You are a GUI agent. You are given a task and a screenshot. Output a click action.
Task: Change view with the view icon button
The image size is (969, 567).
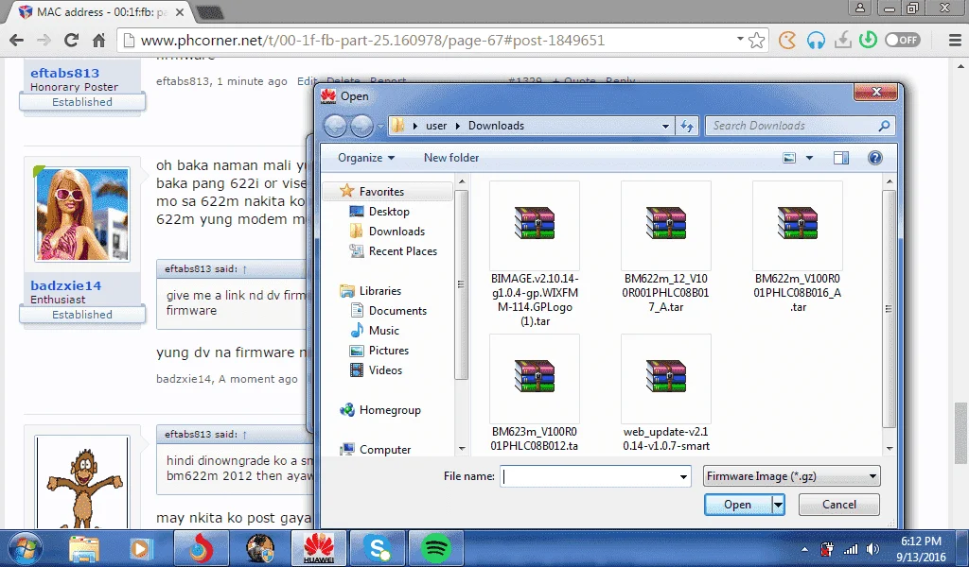(x=789, y=158)
